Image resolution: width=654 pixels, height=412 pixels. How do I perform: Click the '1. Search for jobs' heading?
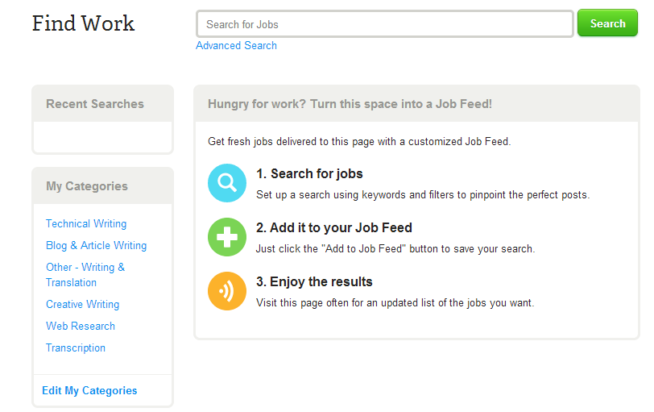click(309, 173)
